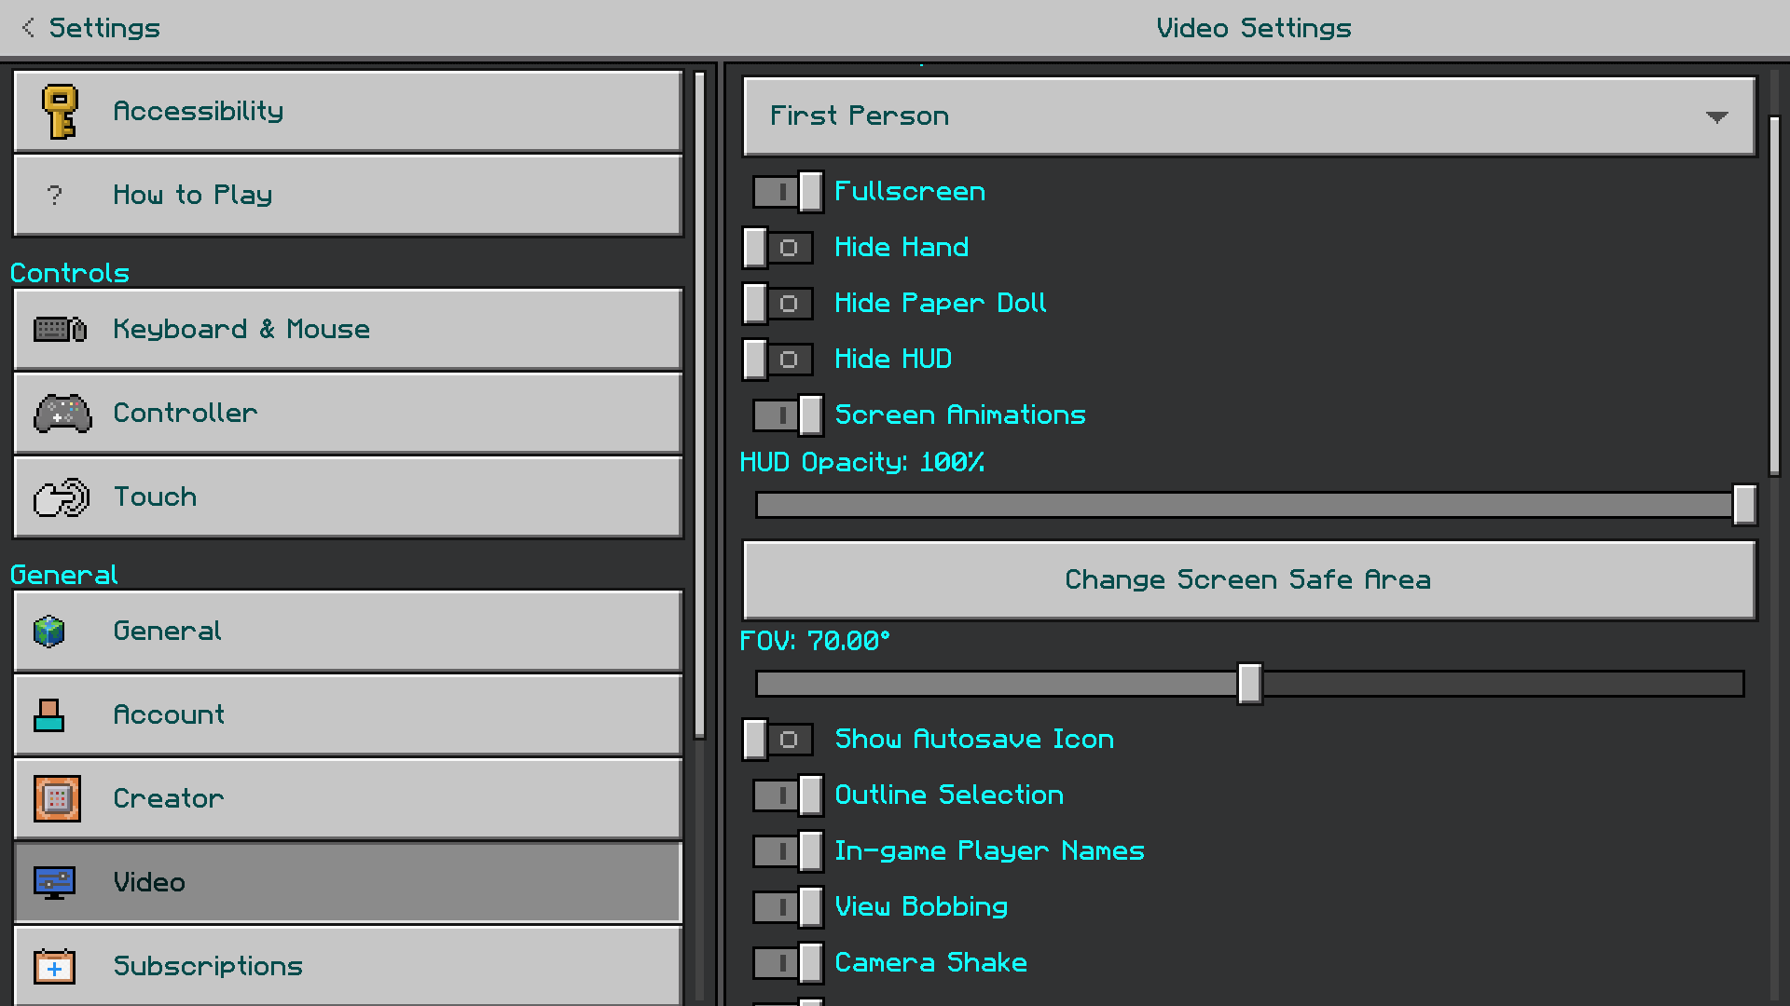Click the globe General icon
The image size is (1790, 1006).
pos(49,632)
